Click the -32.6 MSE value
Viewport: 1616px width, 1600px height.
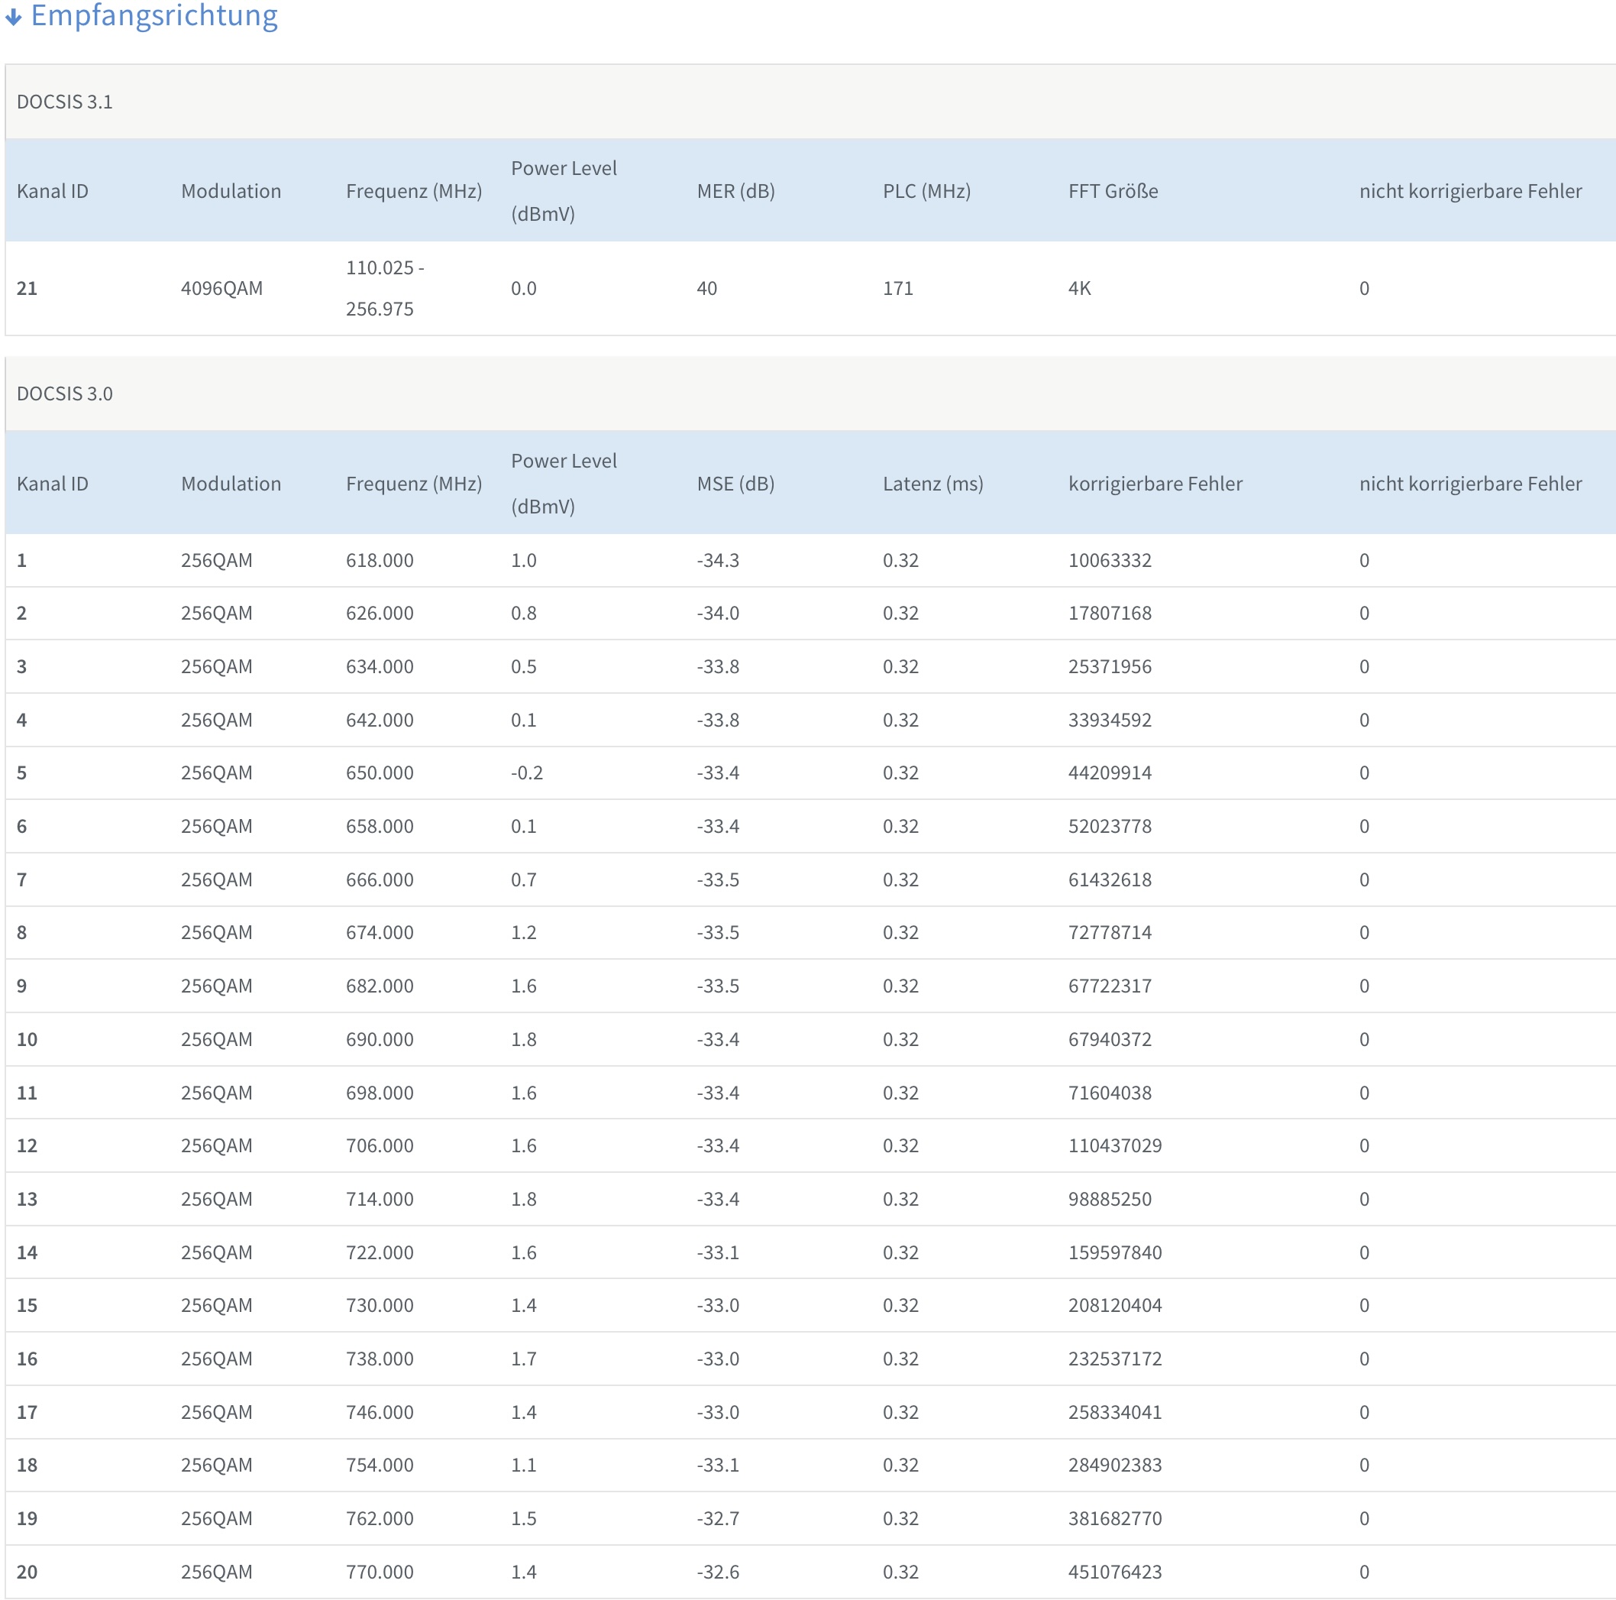[x=718, y=1572]
